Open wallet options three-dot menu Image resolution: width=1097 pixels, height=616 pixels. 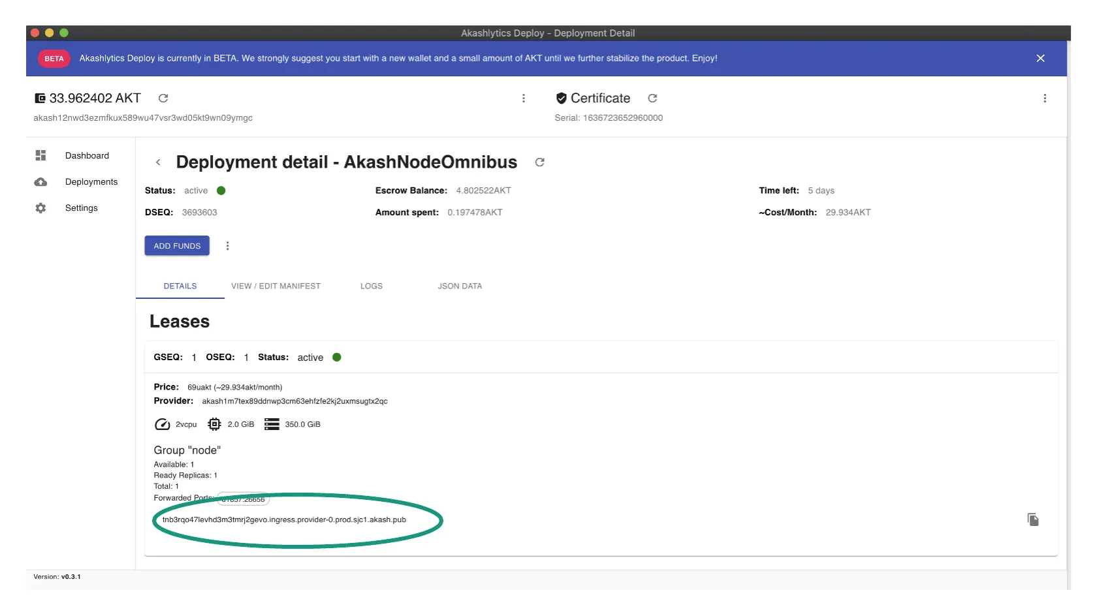(523, 98)
